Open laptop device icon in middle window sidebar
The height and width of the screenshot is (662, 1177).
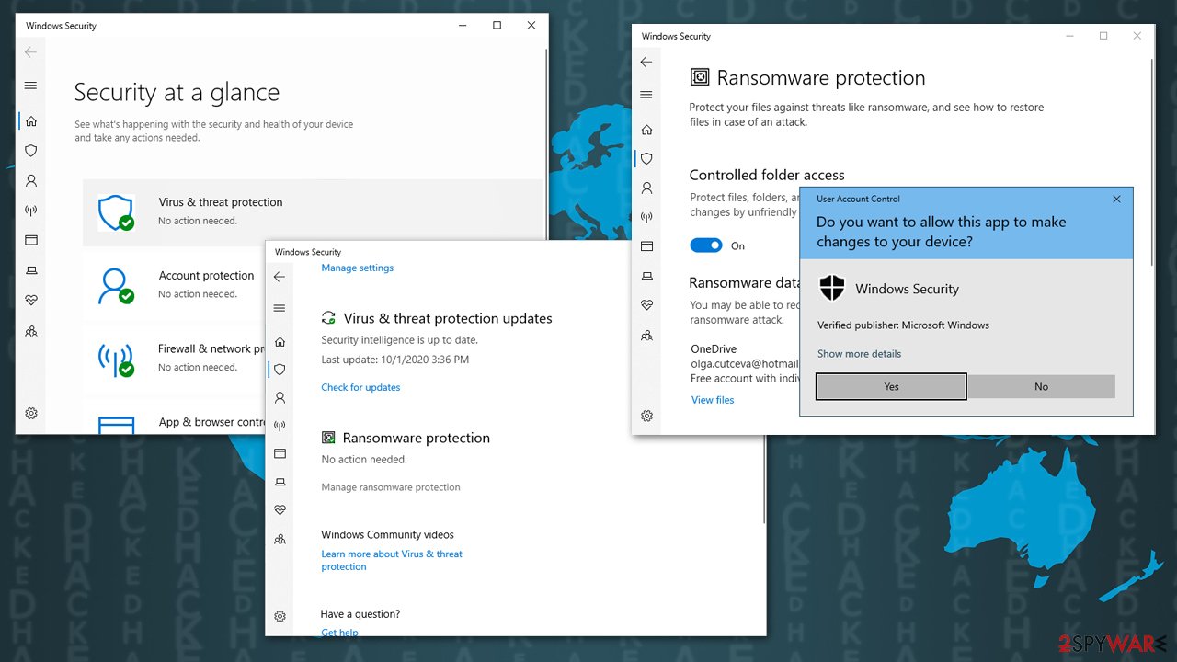pyautogui.click(x=280, y=483)
